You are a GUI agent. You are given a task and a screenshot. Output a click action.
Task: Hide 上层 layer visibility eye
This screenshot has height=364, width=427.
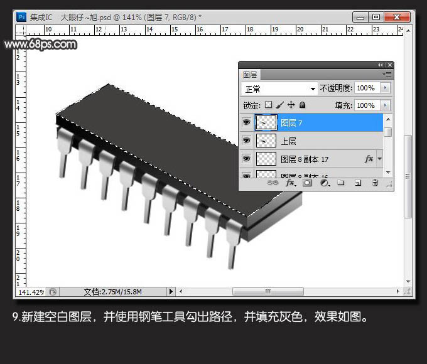pyautogui.click(x=246, y=141)
